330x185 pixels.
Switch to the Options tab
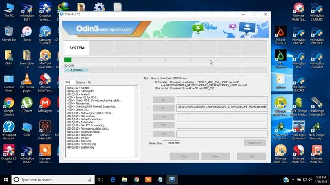tap(80, 82)
